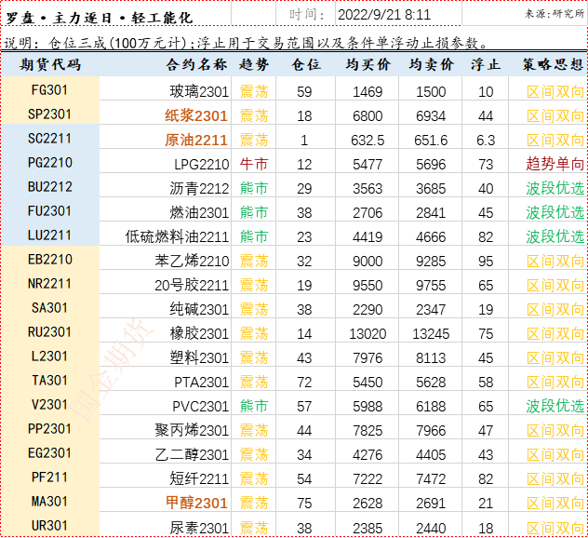Select average sell price 6934
588x538 pixels.
coord(431,116)
